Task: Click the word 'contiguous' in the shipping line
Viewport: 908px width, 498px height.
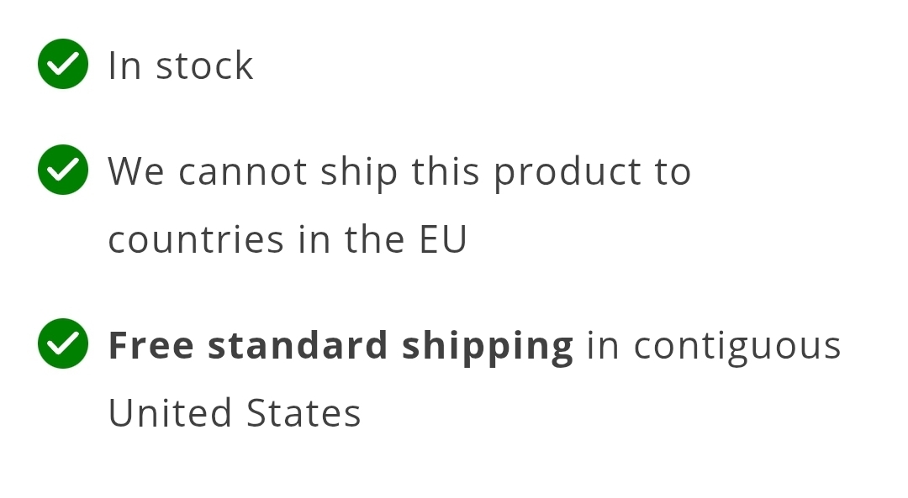Action: tap(737, 347)
